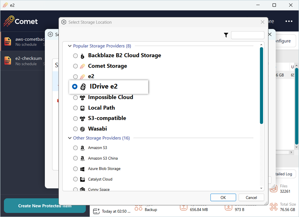Select the IDrive e2 radio button
Image resolution: width=299 pixels, height=217 pixels.
coord(75,87)
